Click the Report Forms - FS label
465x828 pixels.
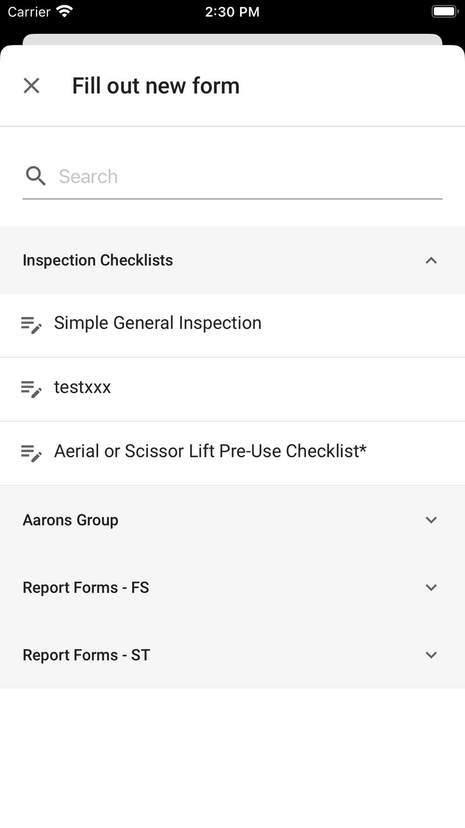(86, 588)
